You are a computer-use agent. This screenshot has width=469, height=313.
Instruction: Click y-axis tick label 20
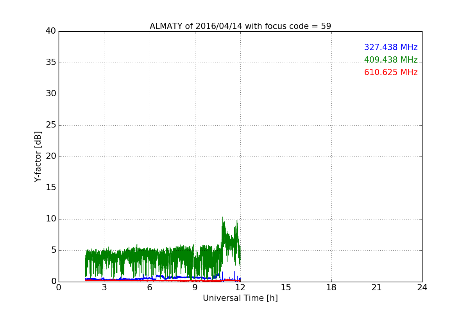coord(51,156)
